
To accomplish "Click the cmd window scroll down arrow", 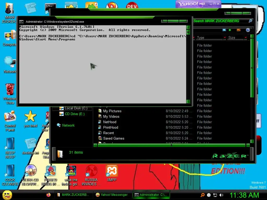I will point(188,102).
